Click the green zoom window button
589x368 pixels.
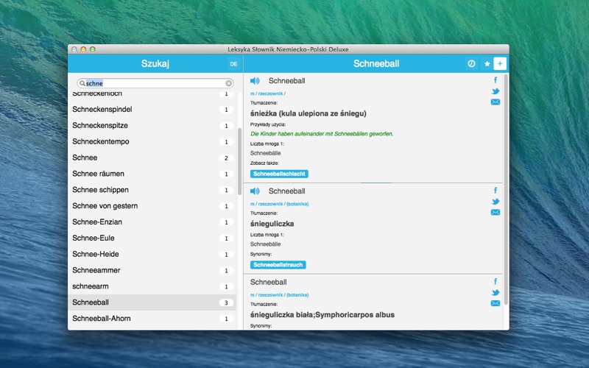93,49
